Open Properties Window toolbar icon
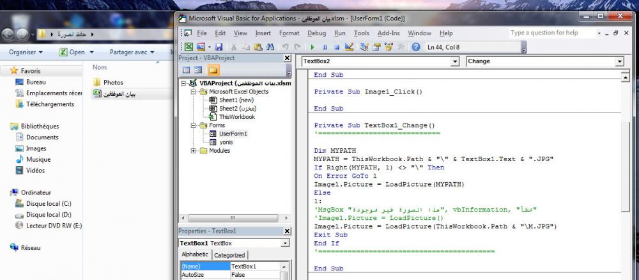 tap(376, 47)
